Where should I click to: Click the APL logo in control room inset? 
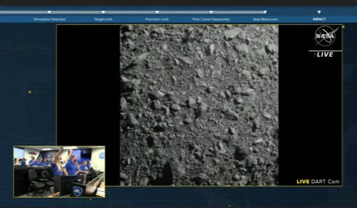coord(78,190)
